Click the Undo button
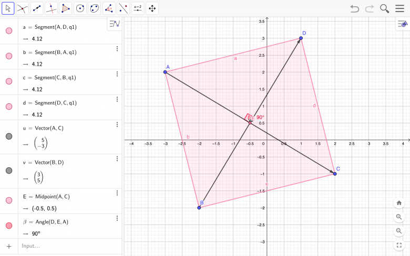 pos(355,8)
